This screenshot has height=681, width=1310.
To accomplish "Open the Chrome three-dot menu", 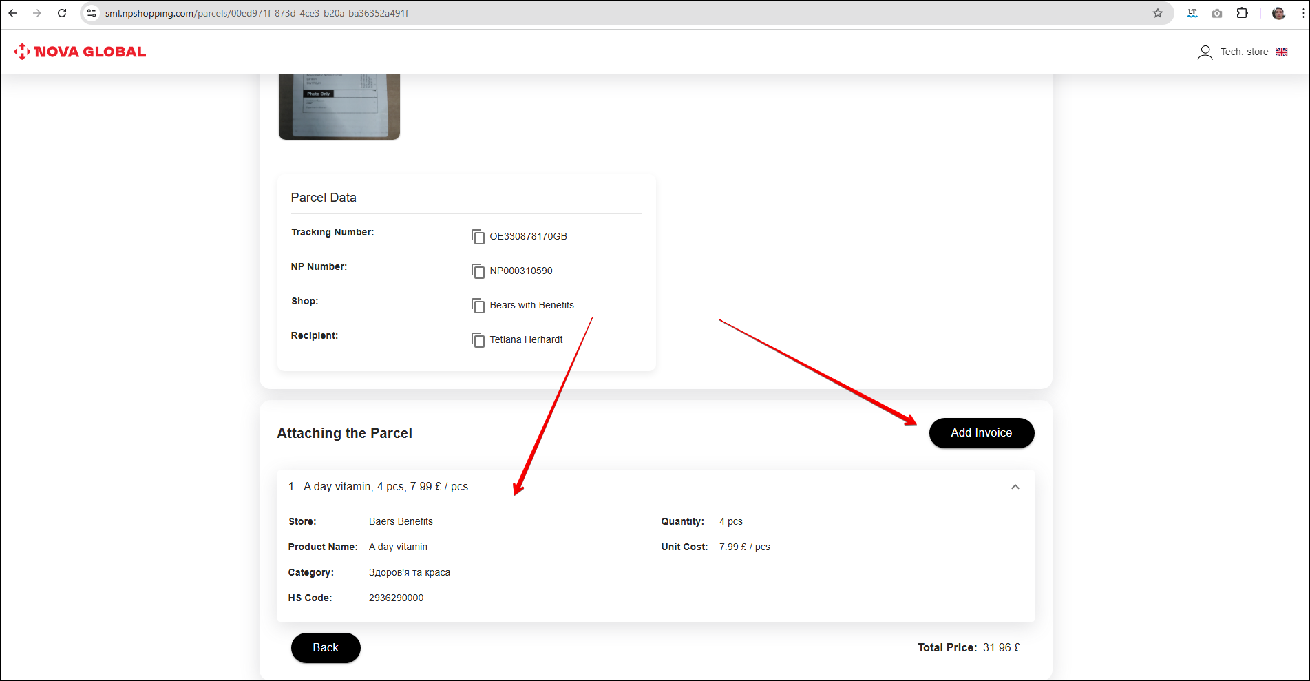I will (1303, 13).
